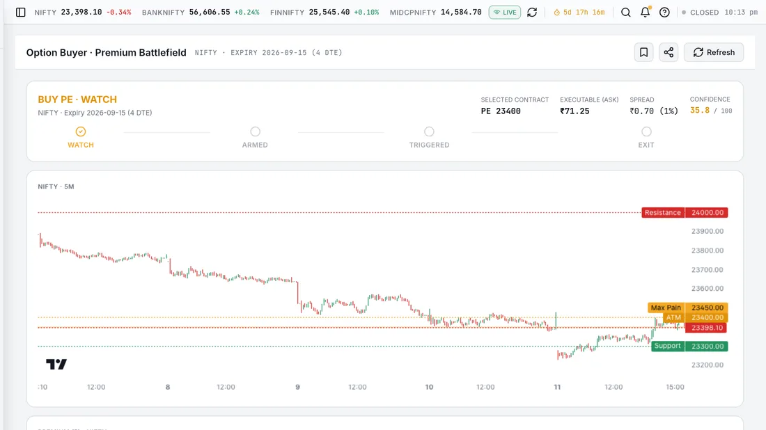Click the 23600.00 price axis label
Screen dimensions: 766x430
pos(708,289)
